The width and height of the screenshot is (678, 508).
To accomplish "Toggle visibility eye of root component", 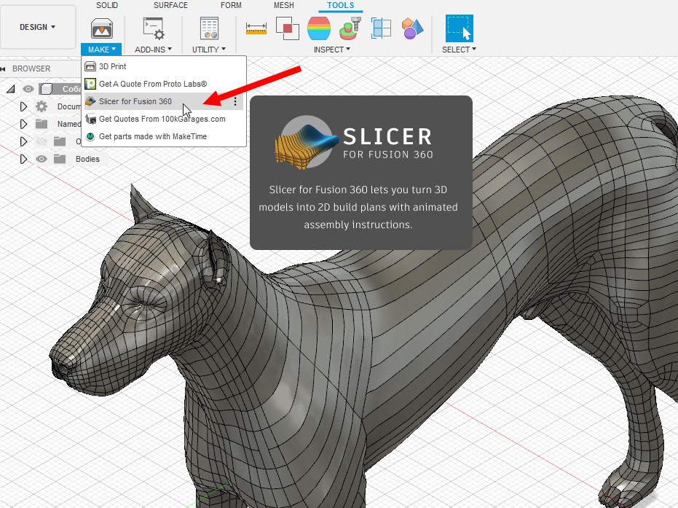I will (28, 89).
